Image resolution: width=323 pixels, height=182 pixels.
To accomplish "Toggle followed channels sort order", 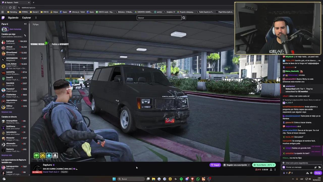I will click(x=25, y=35).
